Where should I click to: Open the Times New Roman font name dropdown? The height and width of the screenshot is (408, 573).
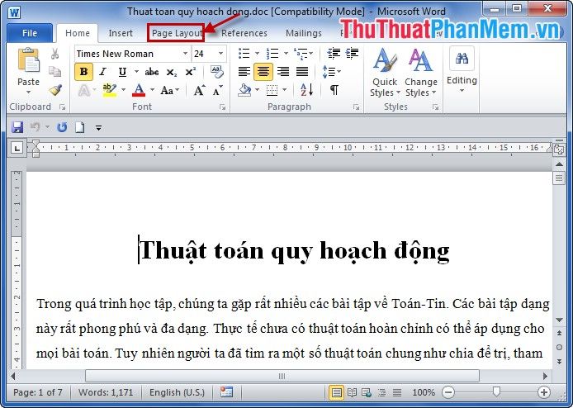coord(184,54)
